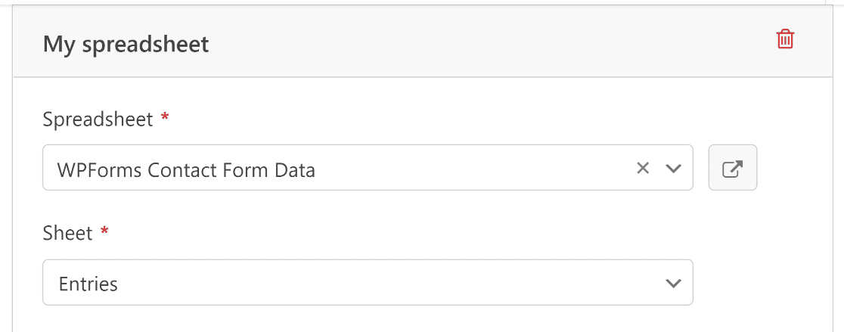This screenshot has height=332, width=844.
Task: Click the 'Entries' selected value text
Action: tap(88, 284)
